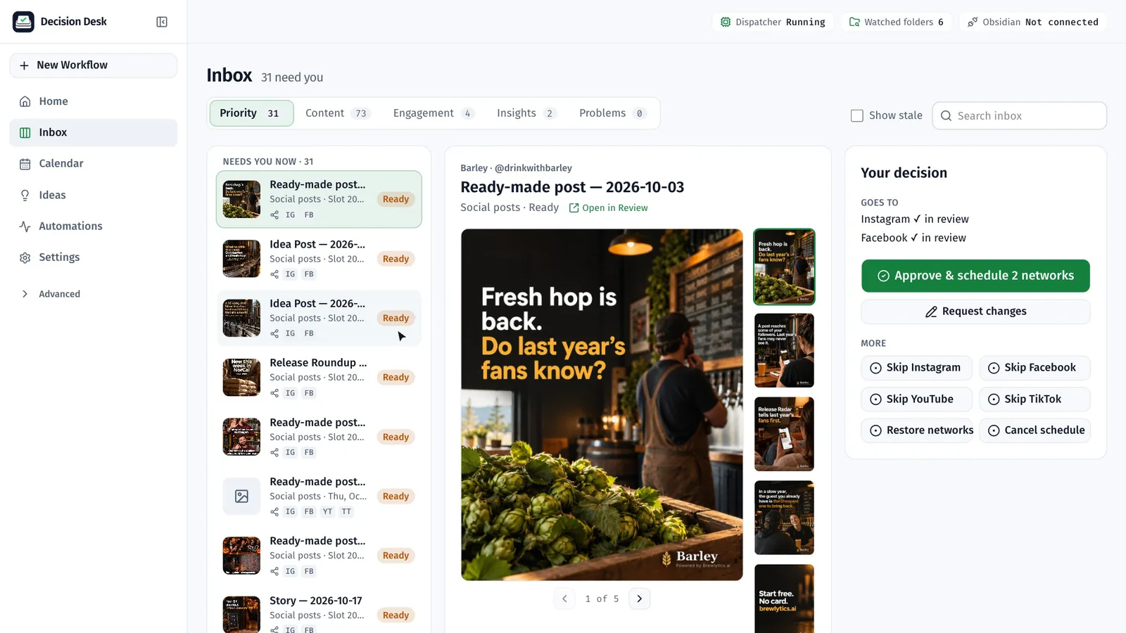Select the 'Fresh hop is back' thumbnail
This screenshot has width=1126, height=633.
[x=784, y=267]
